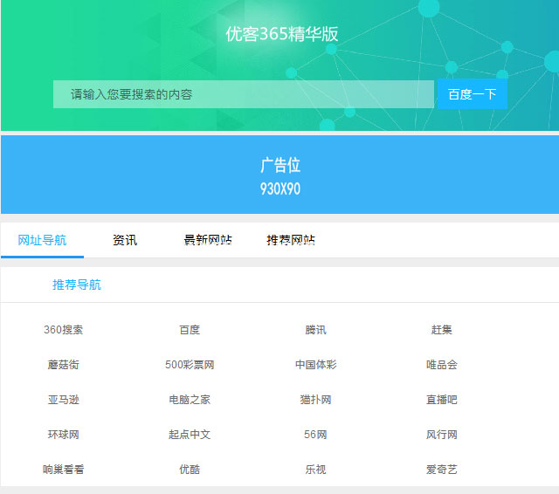Visit the 百度 link
Image resolution: width=559 pixels, height=494 pixels.
click(x=190, y=330)
